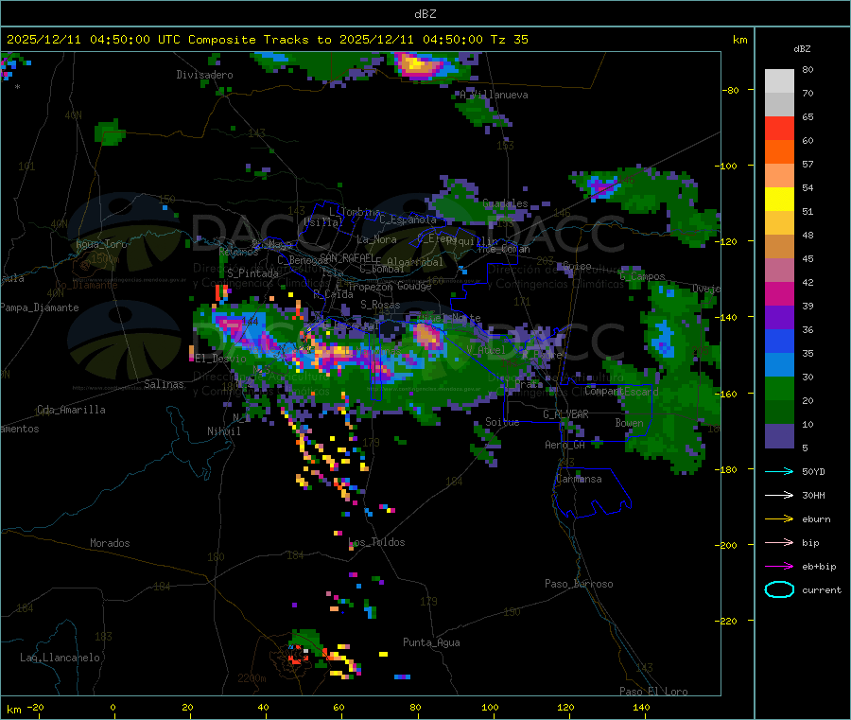Click the Agua_Toro map label

coord(101,244)
